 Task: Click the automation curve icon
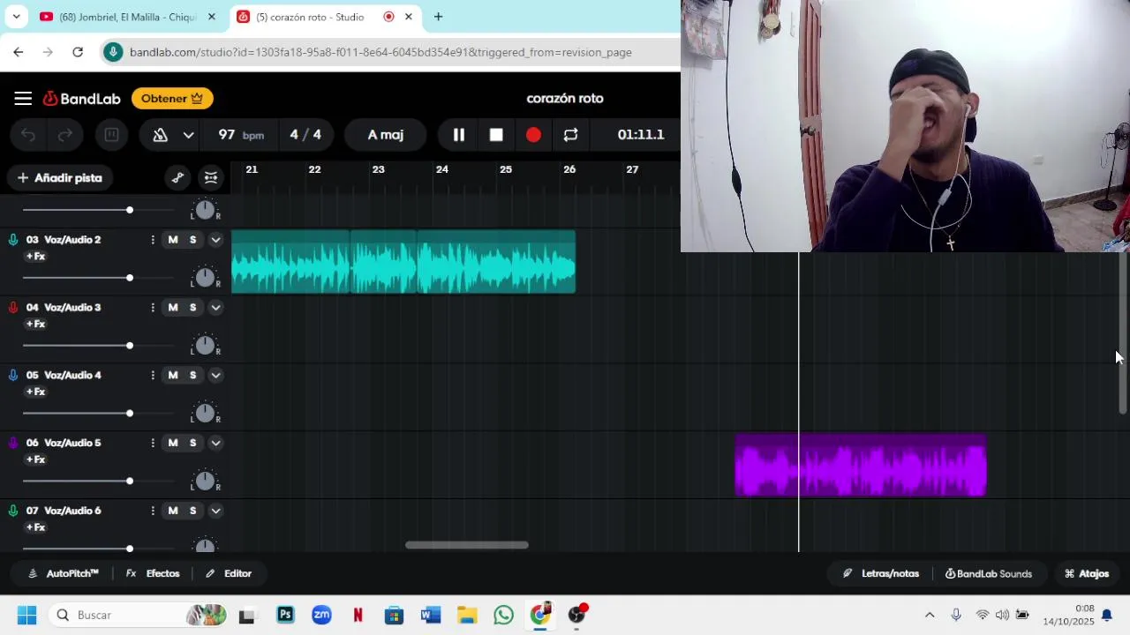177,178
